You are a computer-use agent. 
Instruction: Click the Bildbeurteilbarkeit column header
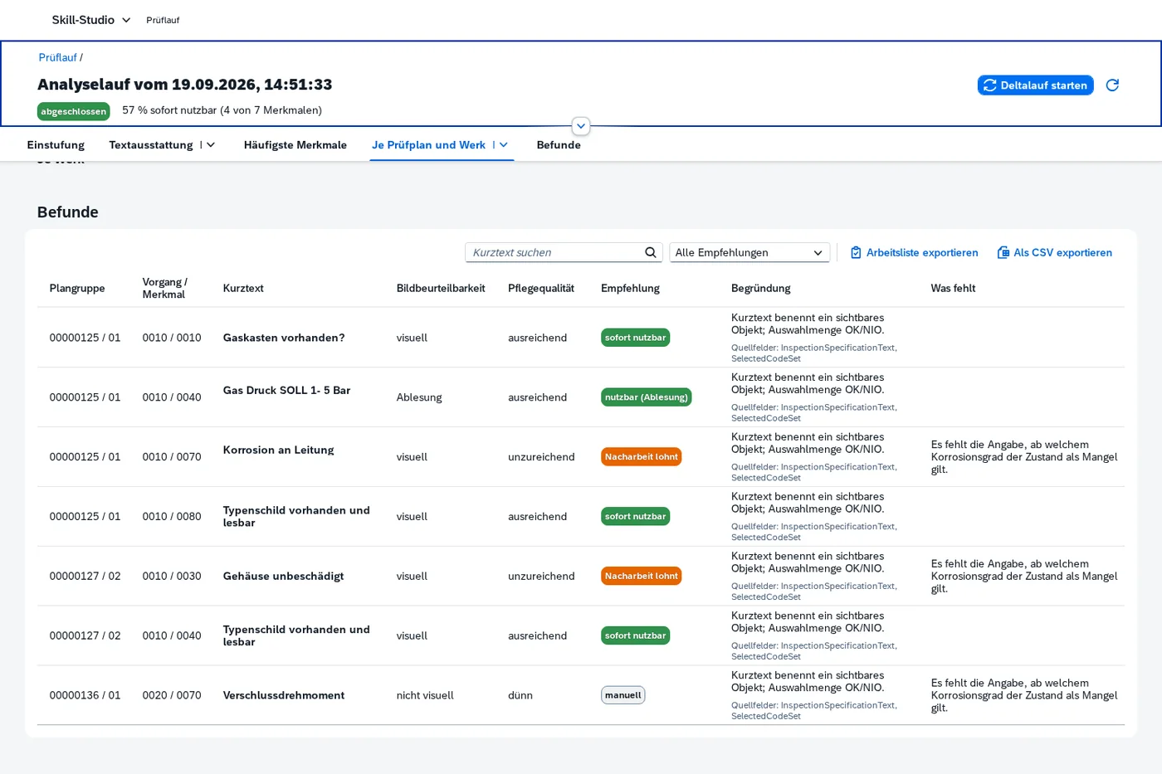point(441,288)
